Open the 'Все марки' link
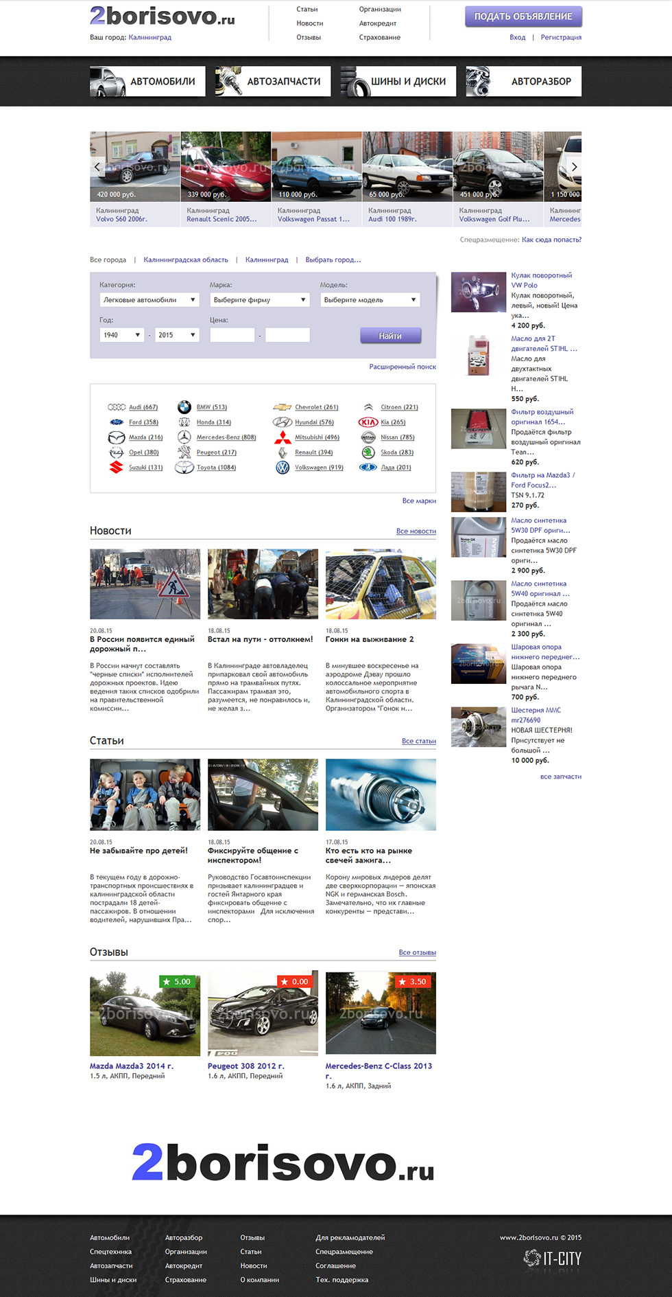 tap(419, 501)
